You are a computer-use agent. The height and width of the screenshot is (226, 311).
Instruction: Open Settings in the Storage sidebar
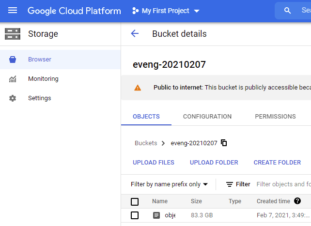(x=60, y=98)
